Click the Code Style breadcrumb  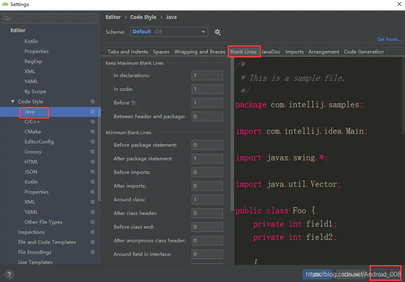[x=143, y=17]
